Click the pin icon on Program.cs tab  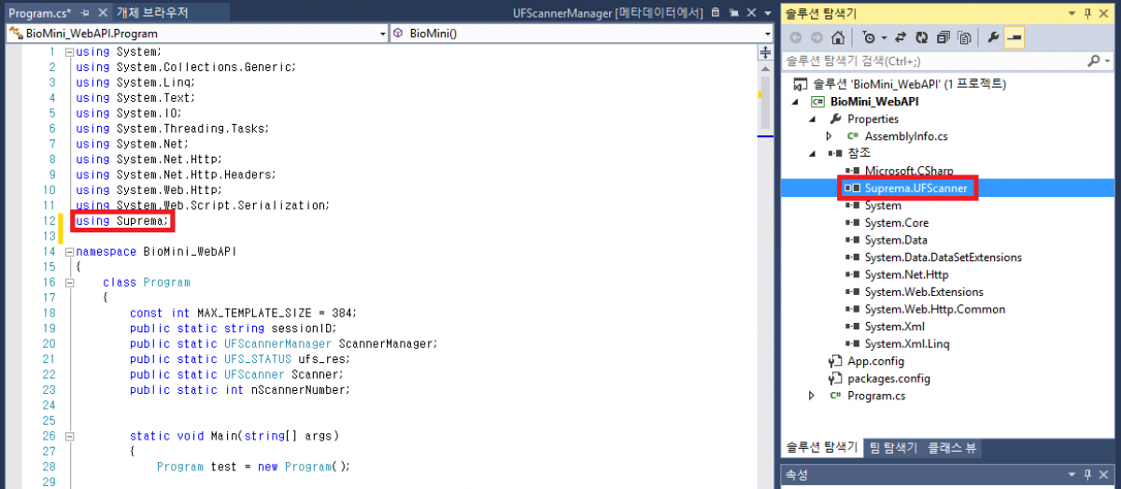[x=84, y=13]
